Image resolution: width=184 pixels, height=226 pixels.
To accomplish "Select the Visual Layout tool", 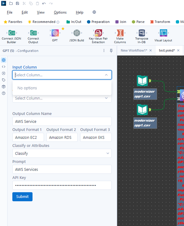I will (163, 36).
